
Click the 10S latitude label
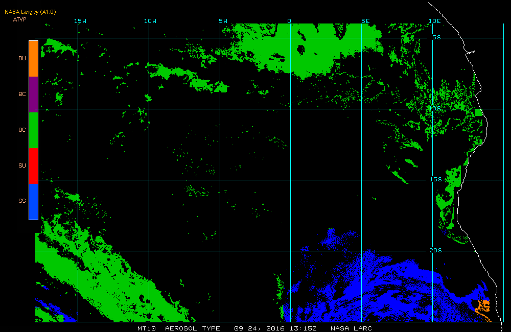[x=435, y=108]
